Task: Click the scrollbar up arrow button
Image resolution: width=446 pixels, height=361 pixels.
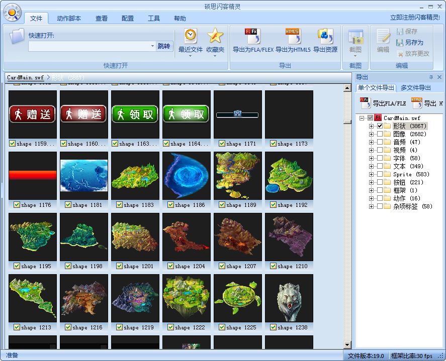Action: pyautogui.click(x=347, y=88)
